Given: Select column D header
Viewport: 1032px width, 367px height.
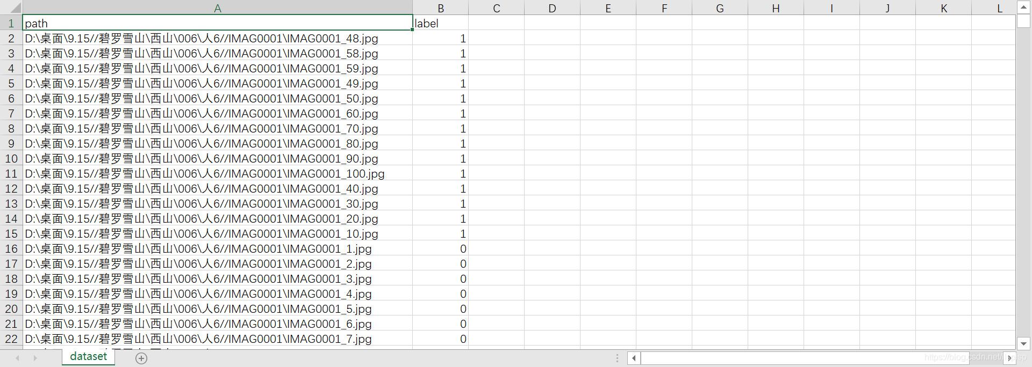Looking at the screenshot, I should coord(553,8).
